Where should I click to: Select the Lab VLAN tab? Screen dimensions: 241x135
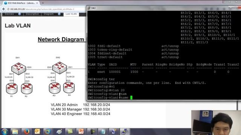click(x=71, y=14)
